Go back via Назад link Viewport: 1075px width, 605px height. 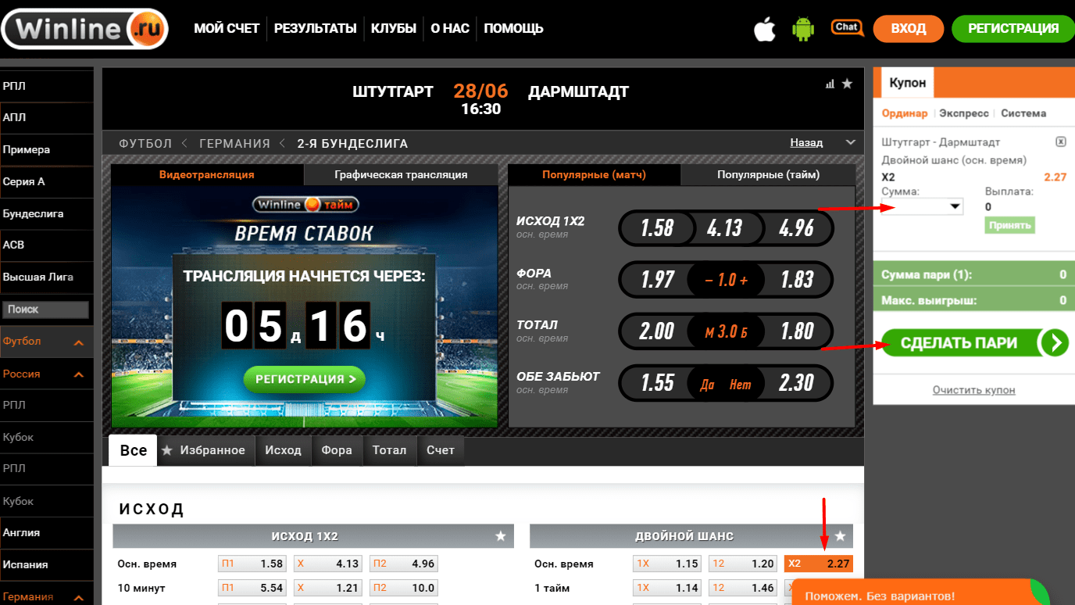tap(806, 142)
